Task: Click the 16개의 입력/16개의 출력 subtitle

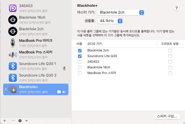Action: point(35,23)
